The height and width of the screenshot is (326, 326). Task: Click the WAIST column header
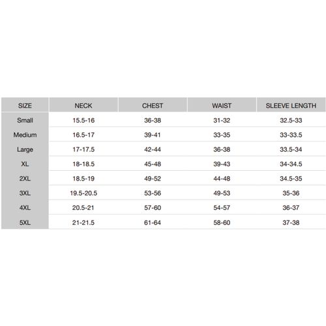tap(222, 106)
